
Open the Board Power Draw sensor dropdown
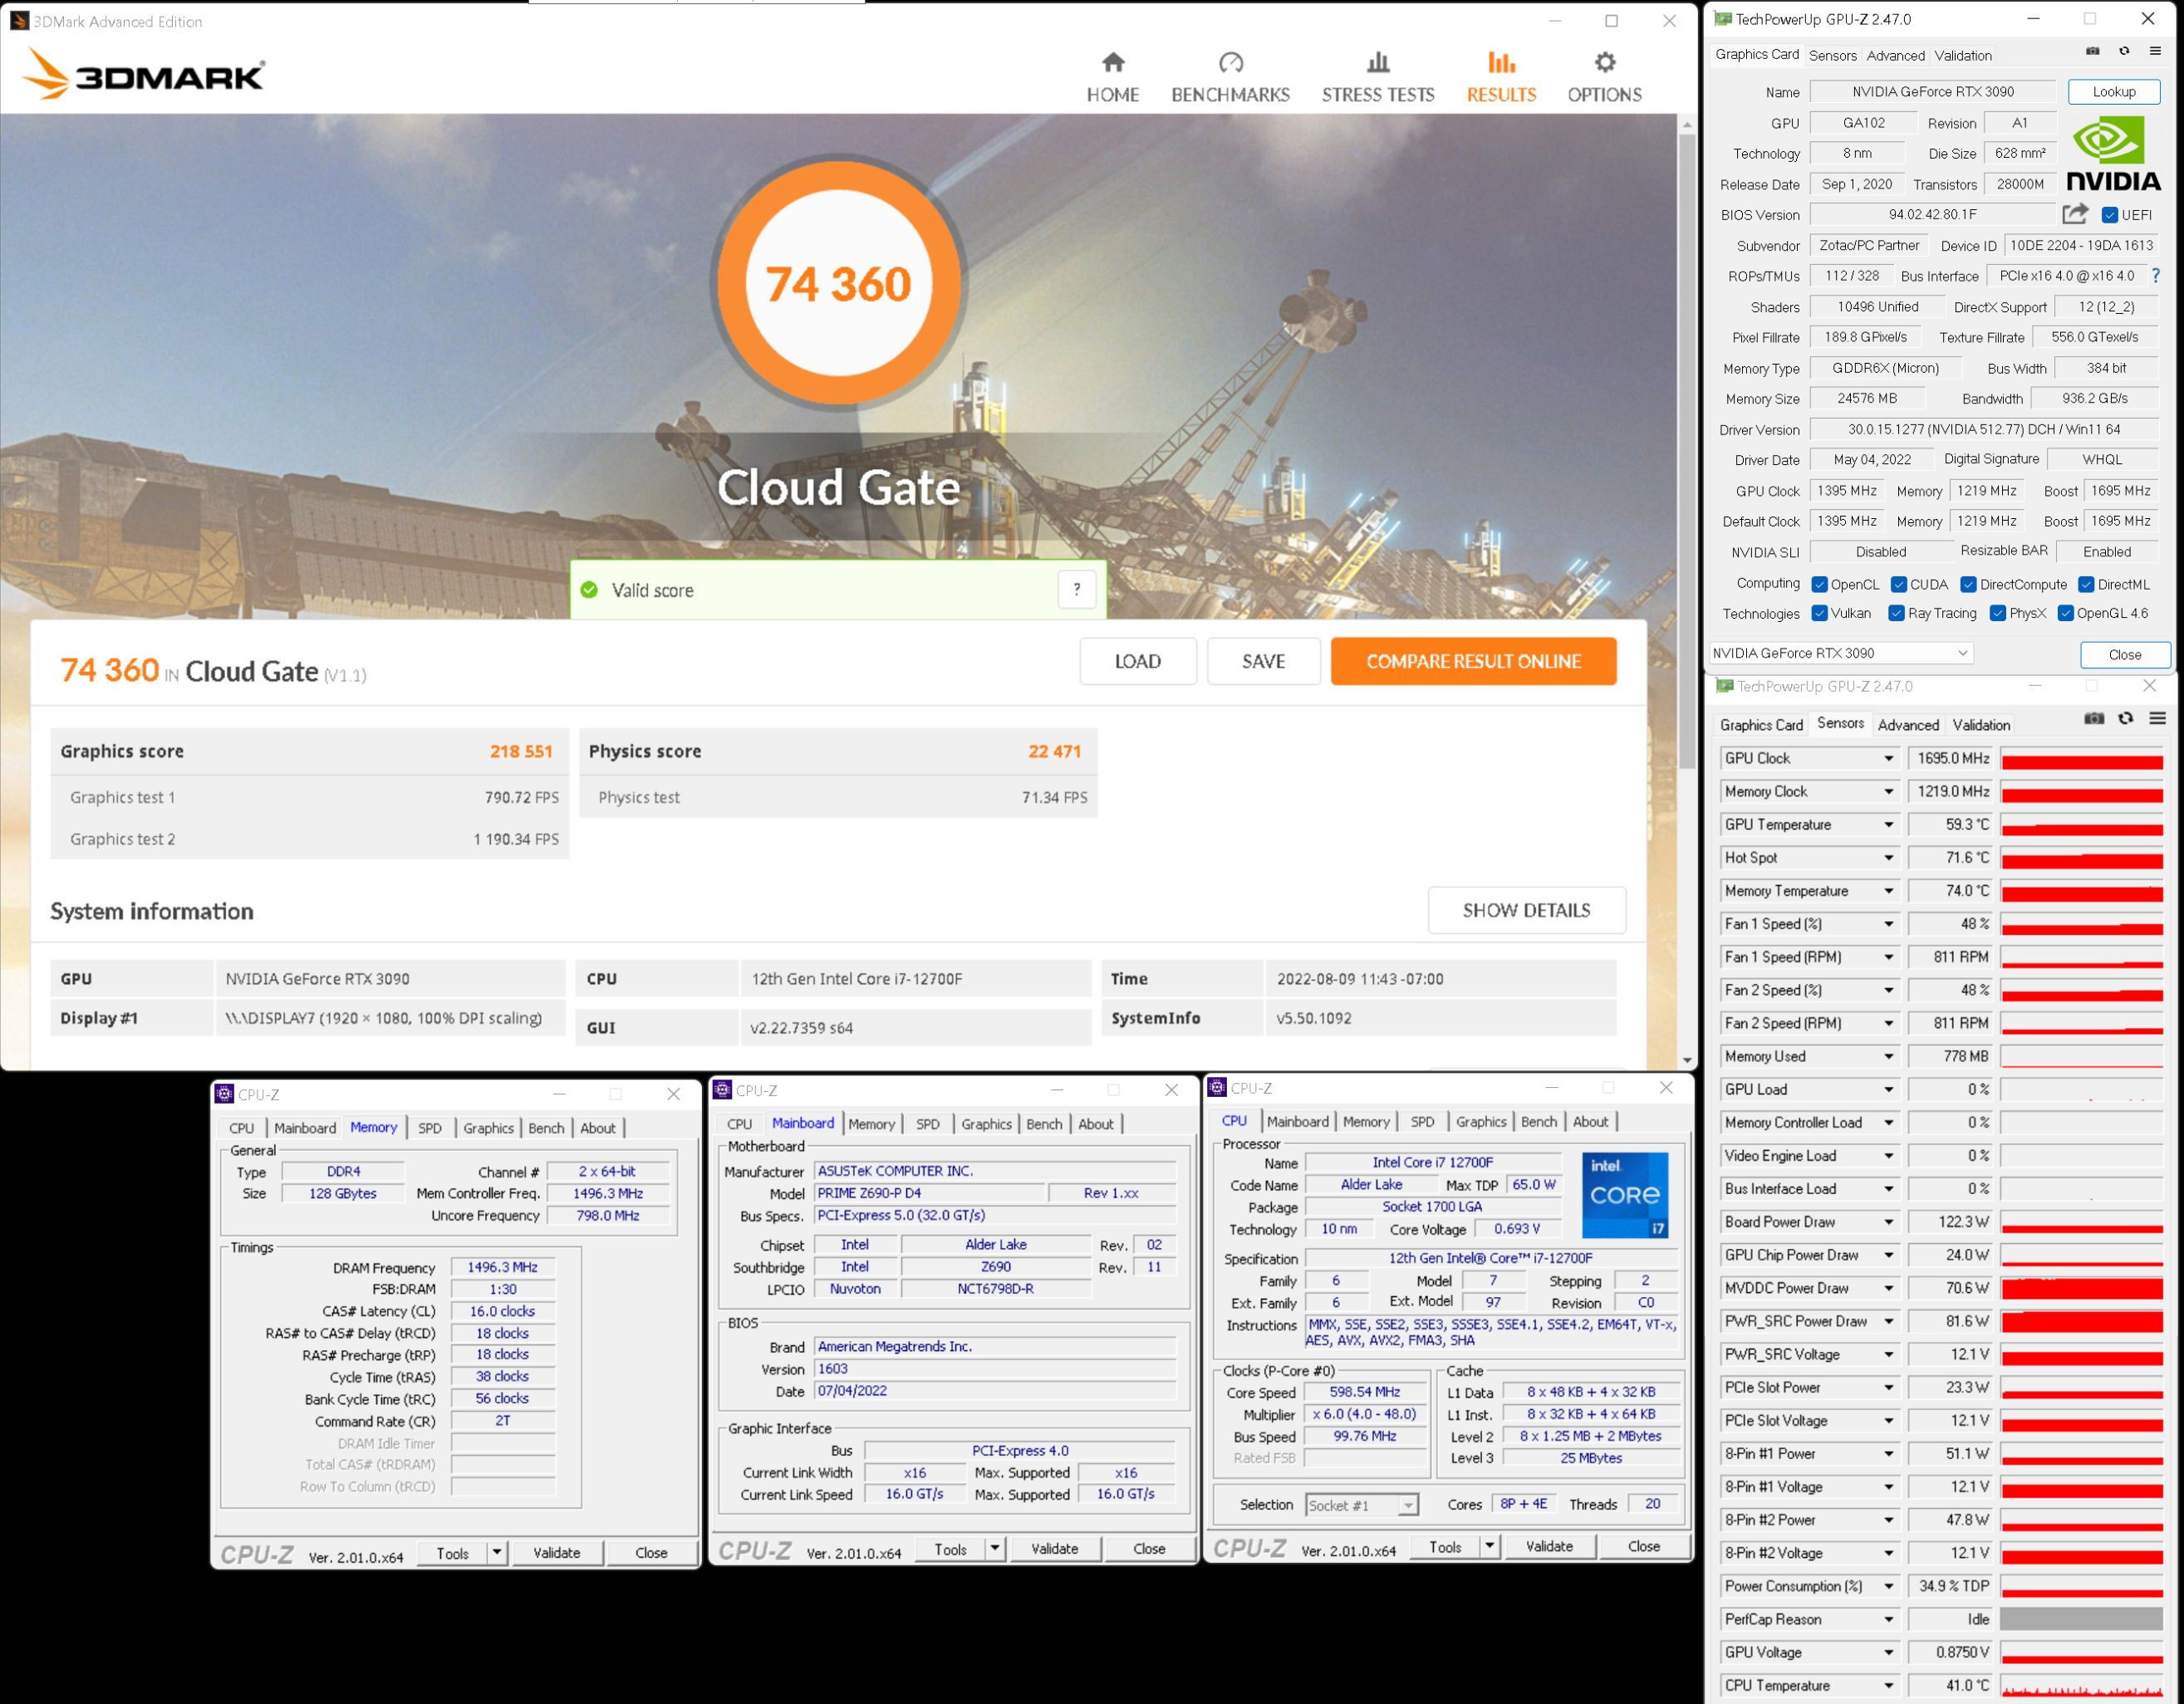click(1889, 1222)
